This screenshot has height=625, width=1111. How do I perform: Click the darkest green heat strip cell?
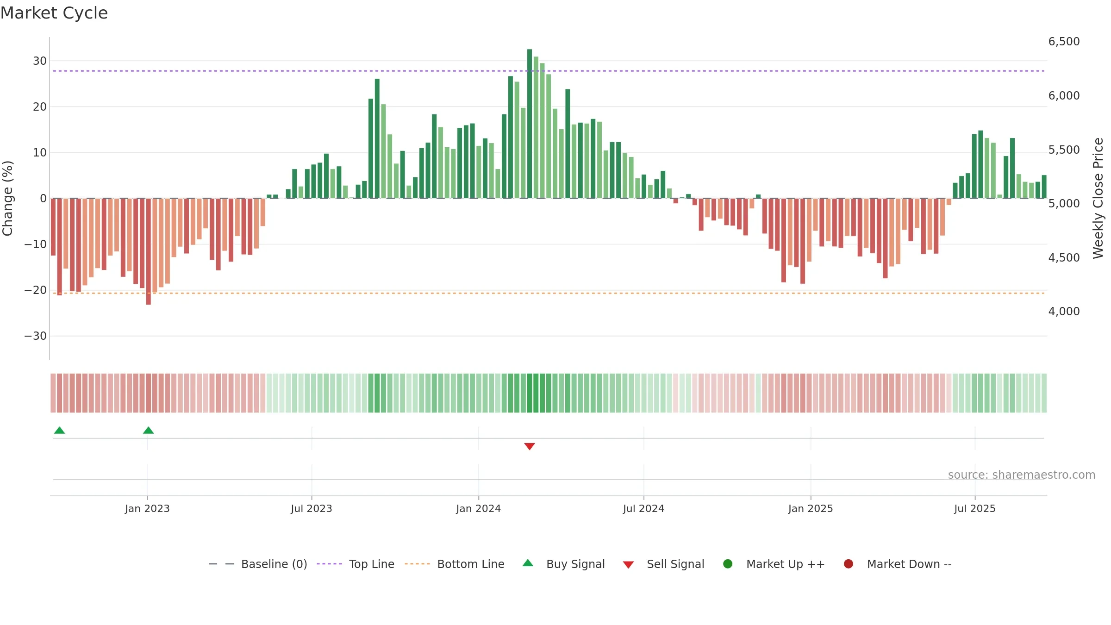[x=530, y=393]
